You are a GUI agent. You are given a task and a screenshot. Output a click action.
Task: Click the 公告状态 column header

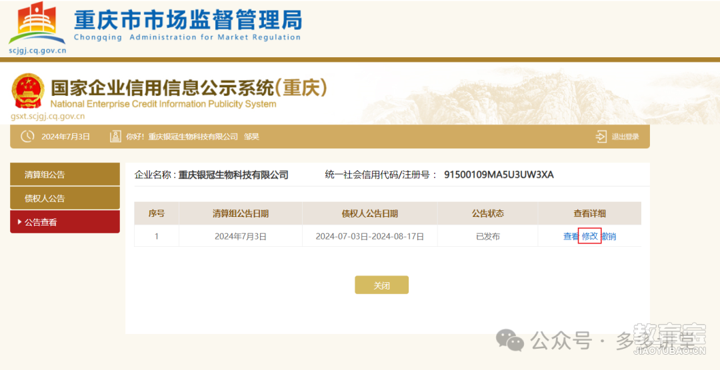pyautogui.click(x=487, y=213)
